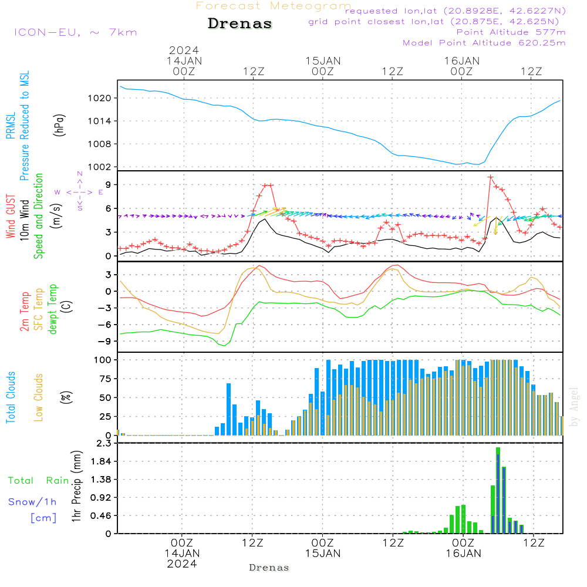The height and width of the screenshot is (587, 587).
Task: Click the 16JAN 00Z label at top axis
Action: click(x=461, y=66)
